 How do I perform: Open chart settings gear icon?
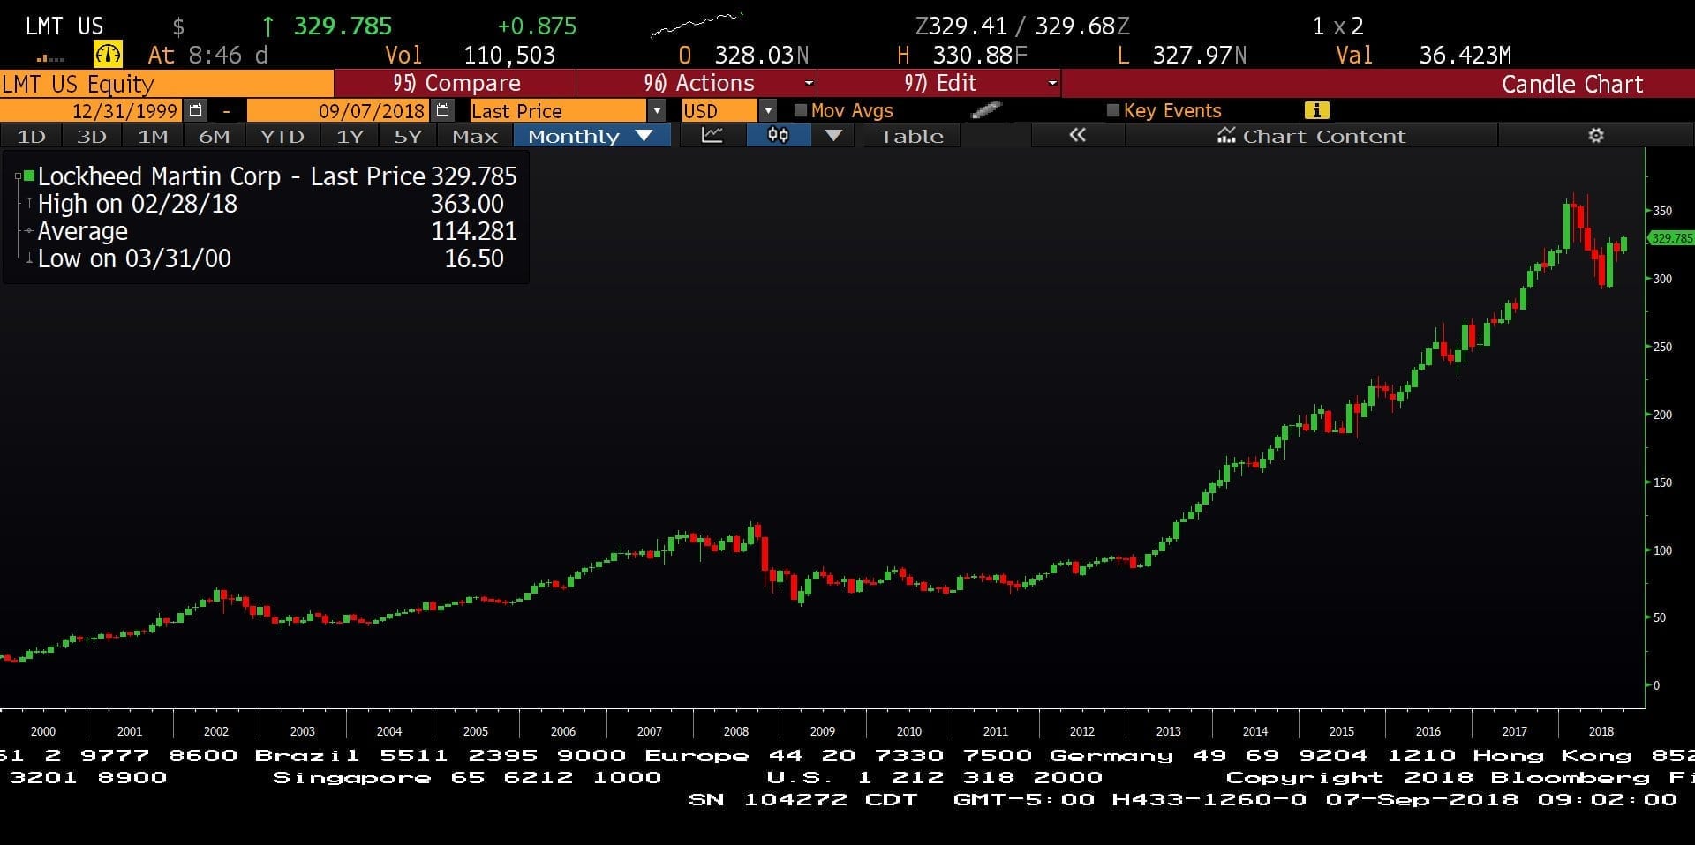click(x=1596, y=136)
